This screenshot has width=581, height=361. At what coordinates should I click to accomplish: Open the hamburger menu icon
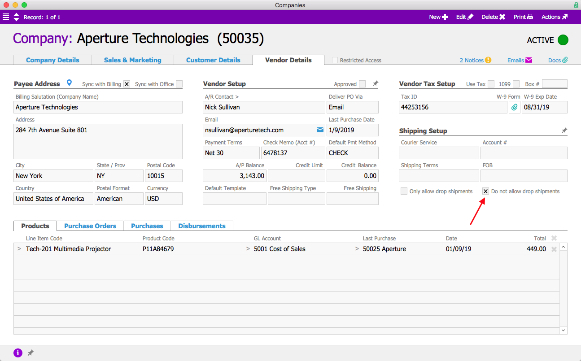point(5,17)
